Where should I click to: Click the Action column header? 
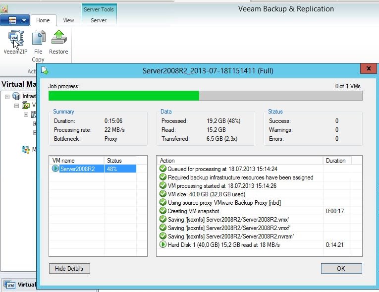(240, 161)
